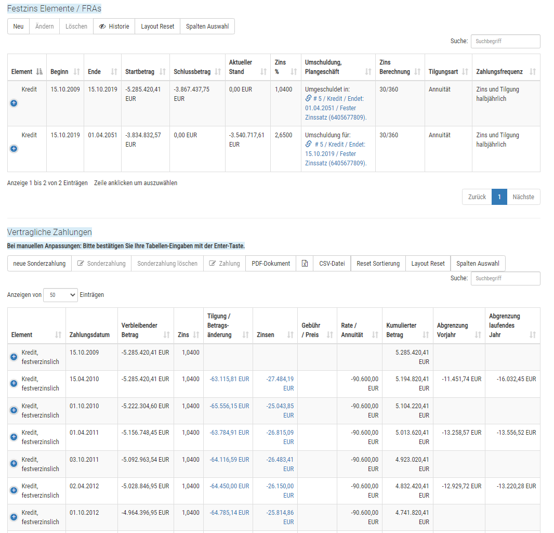The height and width of the screenshot is (533, 554).
Task: Open Spalten Auswahl for Festzins table
Action: (207, 27)
